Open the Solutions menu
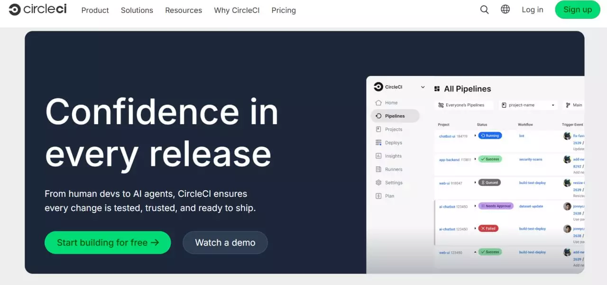Screen dimensions: 607x285 pyautogui.click(x=137, y=10)
